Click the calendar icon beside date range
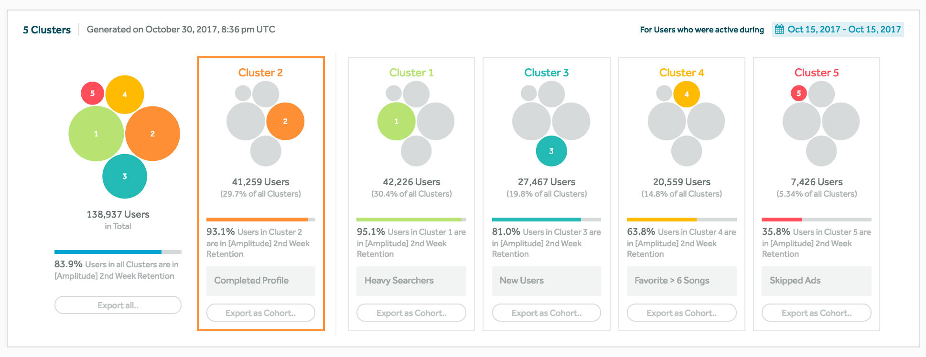The height and width of the screenshot is (357, 926). (779, 30)
